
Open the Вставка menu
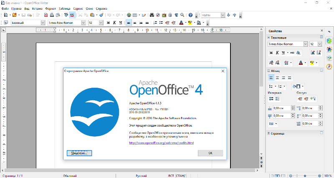click(37, 8)
